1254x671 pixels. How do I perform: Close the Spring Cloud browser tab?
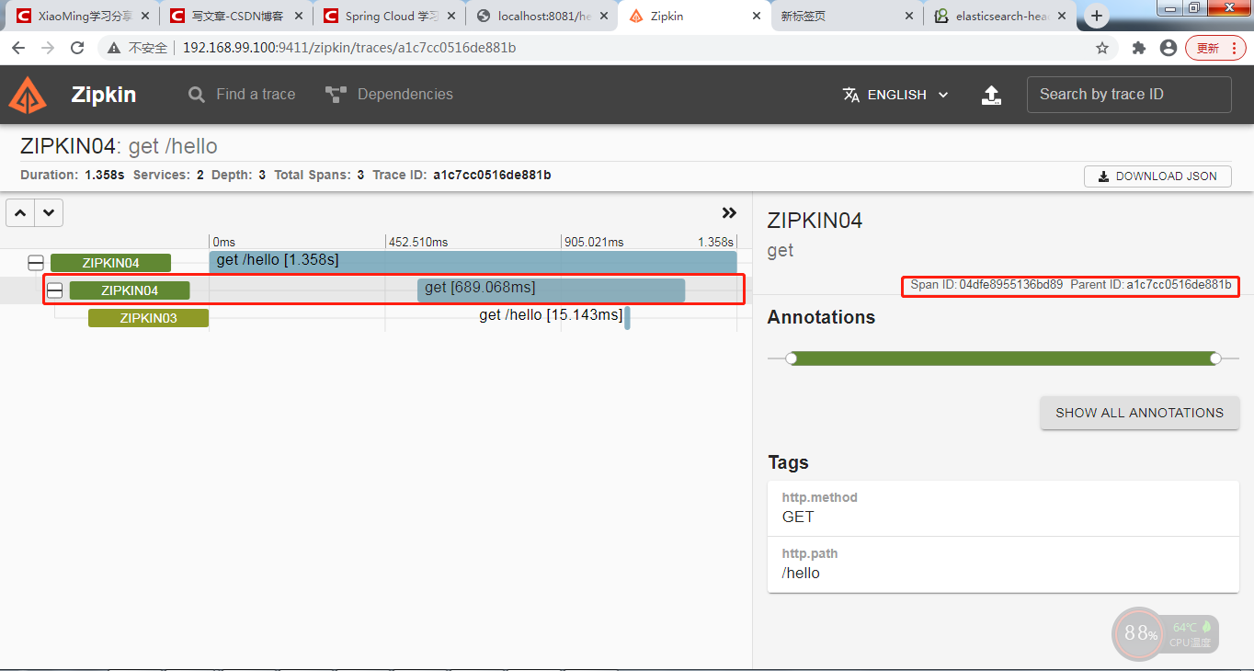[x=451, y=16]
